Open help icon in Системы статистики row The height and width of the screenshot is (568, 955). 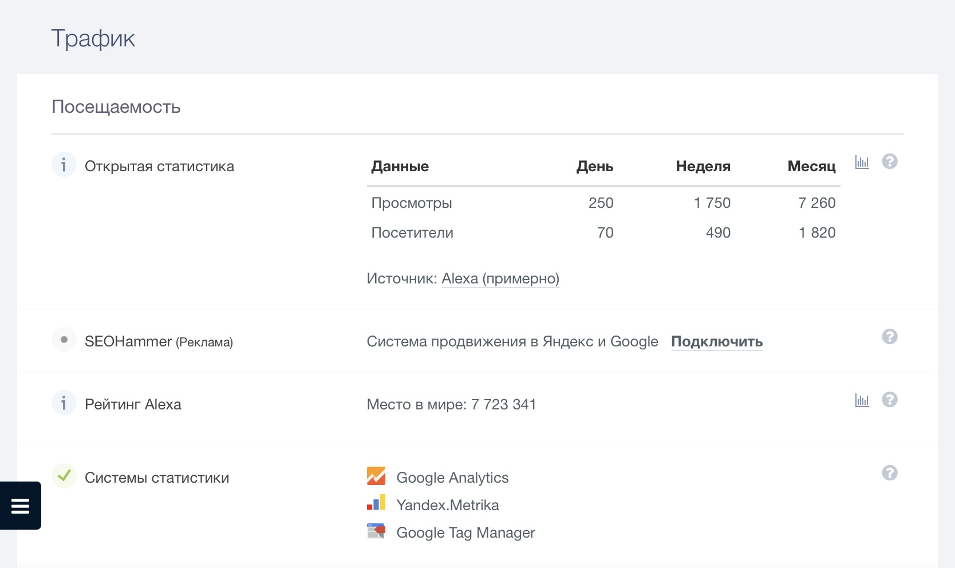coord(890,473)
